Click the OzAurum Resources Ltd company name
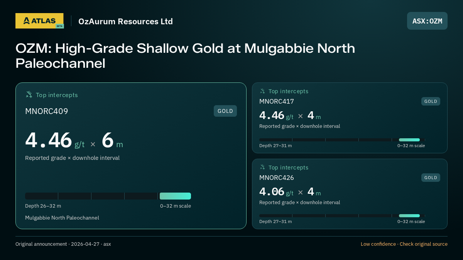This screenshot has width=463, height=260. pos(125,21)
